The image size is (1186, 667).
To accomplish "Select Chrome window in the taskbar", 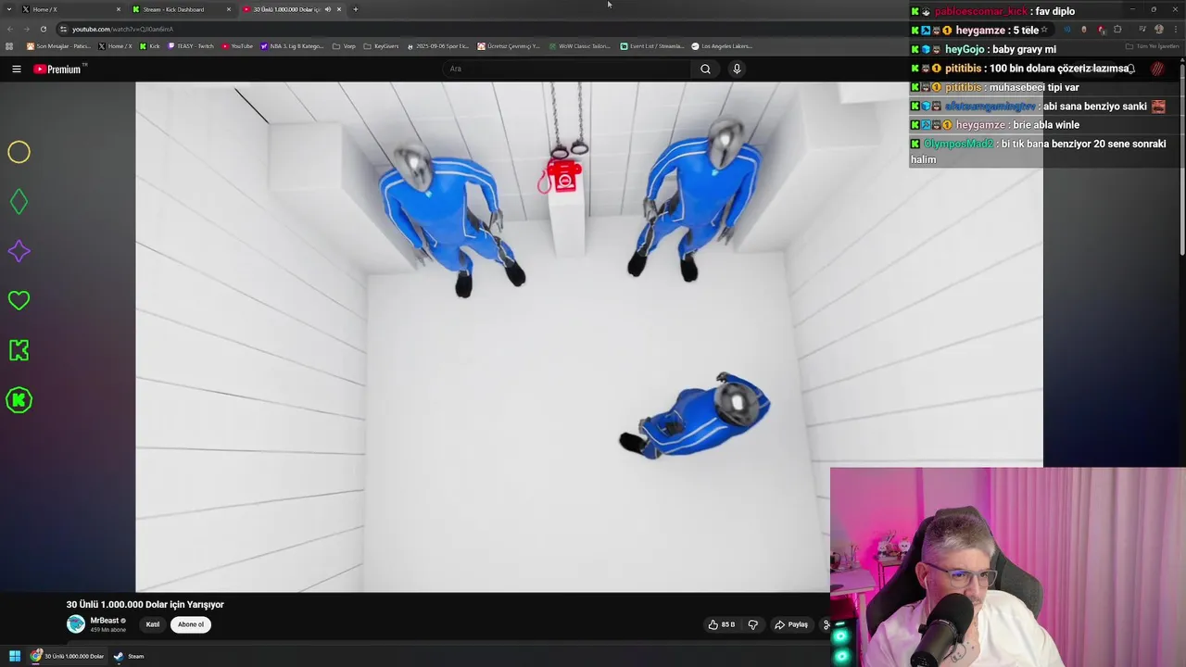I will click(x=67, y=656).
